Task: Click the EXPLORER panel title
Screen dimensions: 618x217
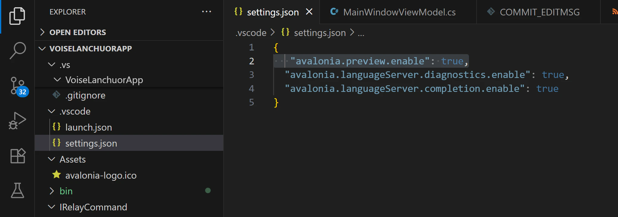Action: point(68,12)
